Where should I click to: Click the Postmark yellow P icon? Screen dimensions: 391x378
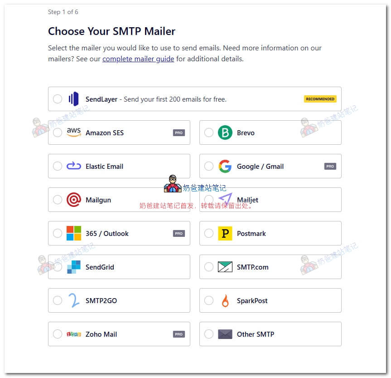[225, 233]
